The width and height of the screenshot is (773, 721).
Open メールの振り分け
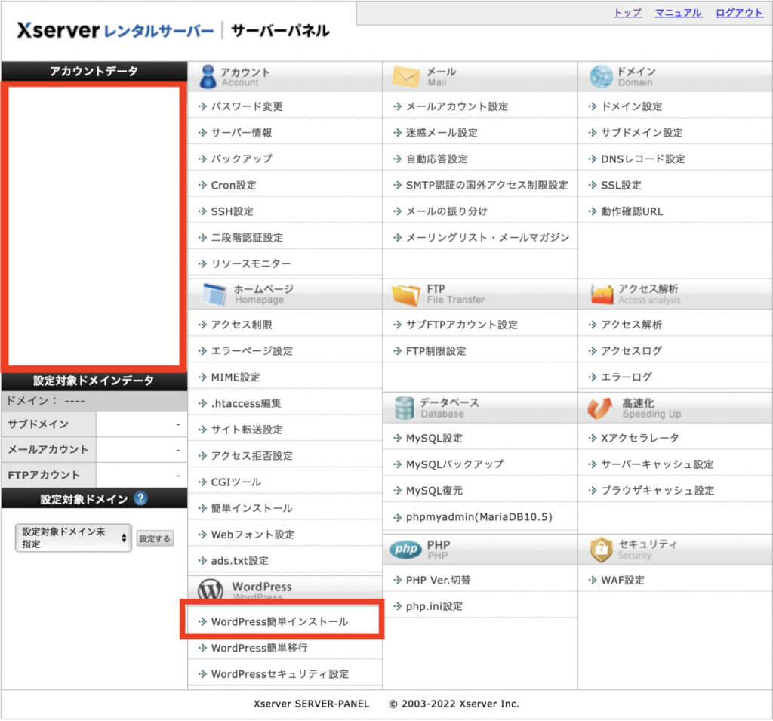pos(447,211)
